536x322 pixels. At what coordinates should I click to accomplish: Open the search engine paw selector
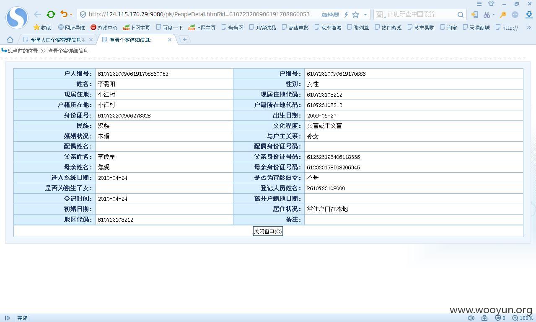379,15
